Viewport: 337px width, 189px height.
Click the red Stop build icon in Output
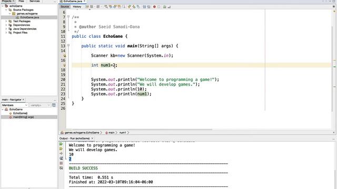[x=61, y=163]
